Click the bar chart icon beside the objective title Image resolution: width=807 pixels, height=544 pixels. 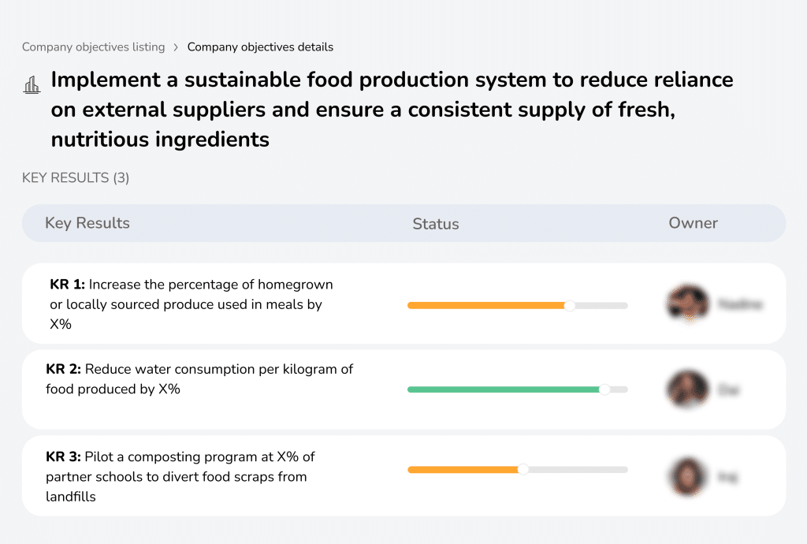point(32,84)
